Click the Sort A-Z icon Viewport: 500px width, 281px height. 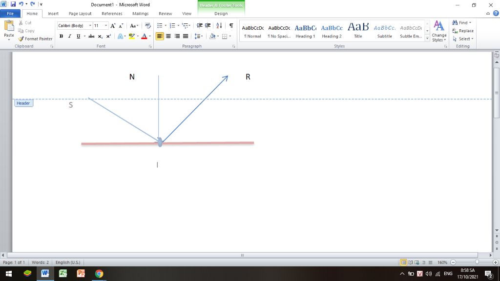click(219, 25)
